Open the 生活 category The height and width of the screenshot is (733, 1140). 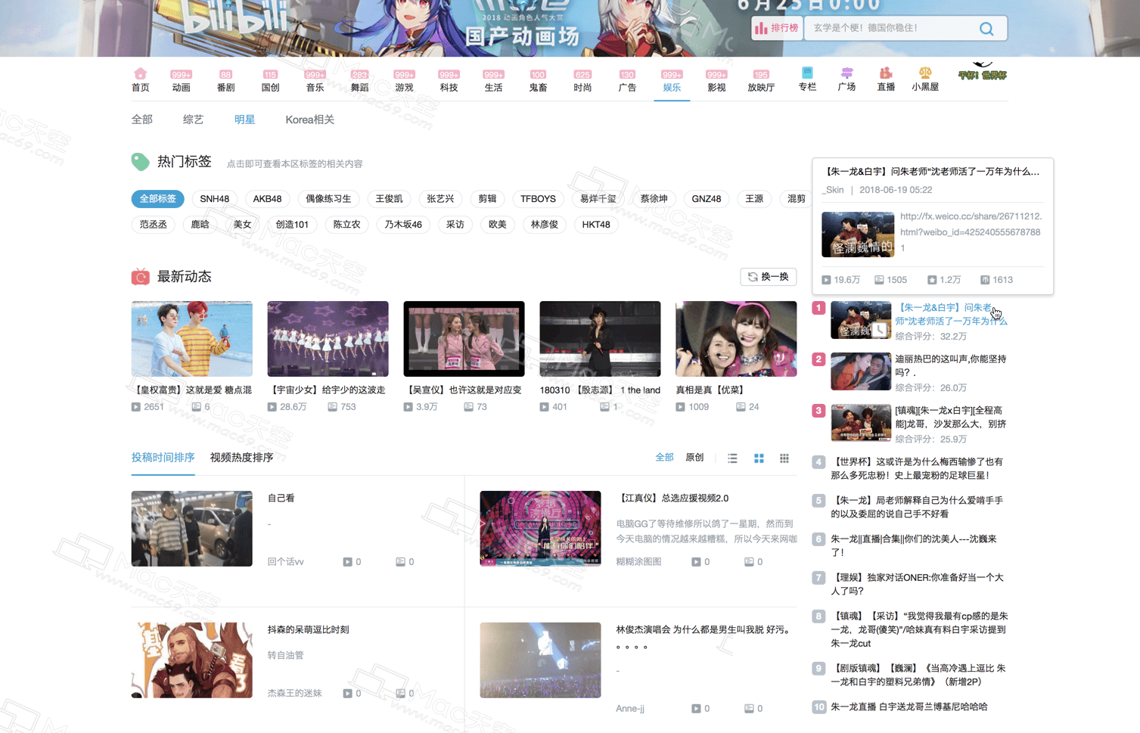coord(493,81)
